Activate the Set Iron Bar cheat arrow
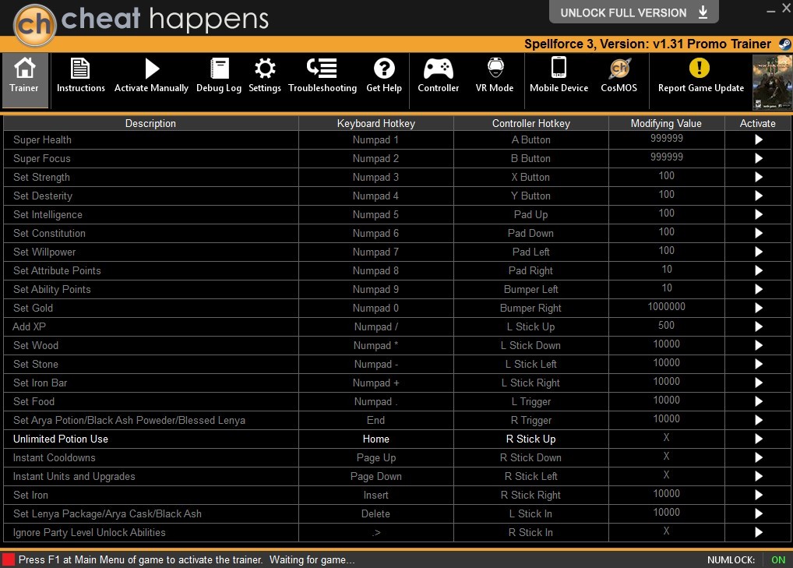Screen dimensions: 793x568 pyautogui.click(x=758, y=383)
